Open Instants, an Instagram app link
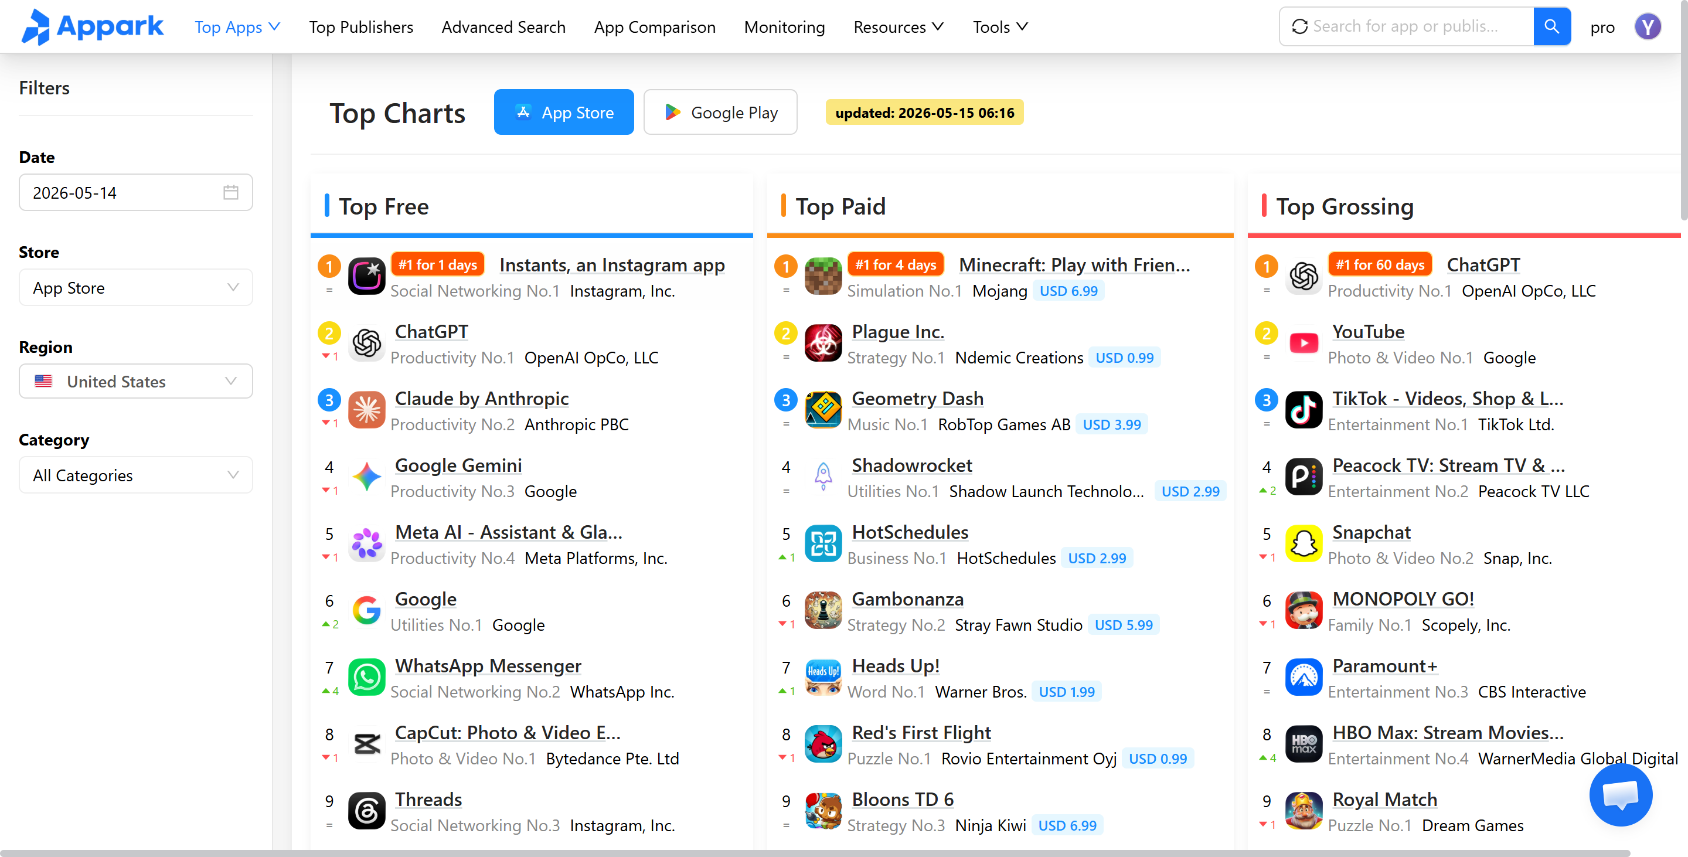Screen dimensions: 1688x857 [611, 266]
